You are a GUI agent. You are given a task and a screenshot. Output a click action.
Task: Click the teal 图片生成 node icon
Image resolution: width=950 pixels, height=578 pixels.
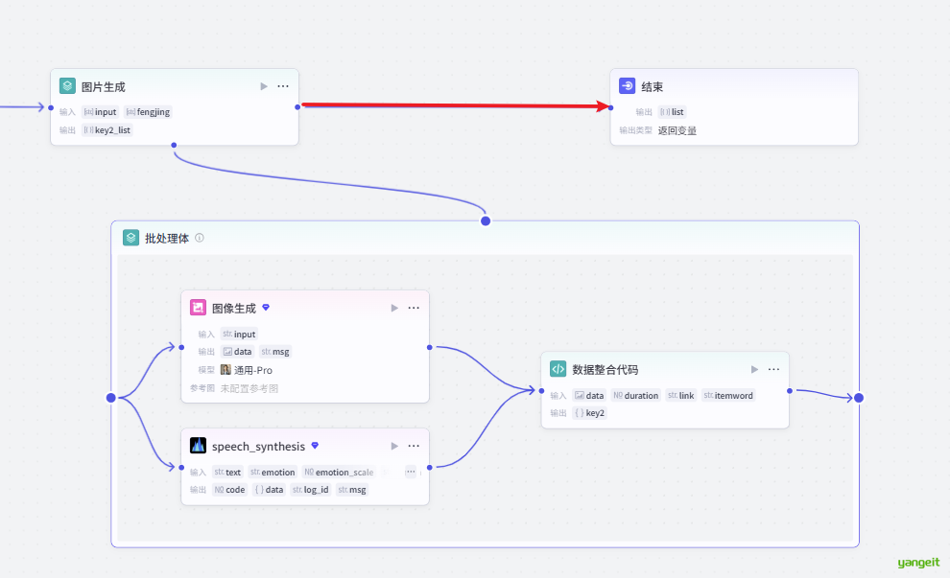click(67, 86)
